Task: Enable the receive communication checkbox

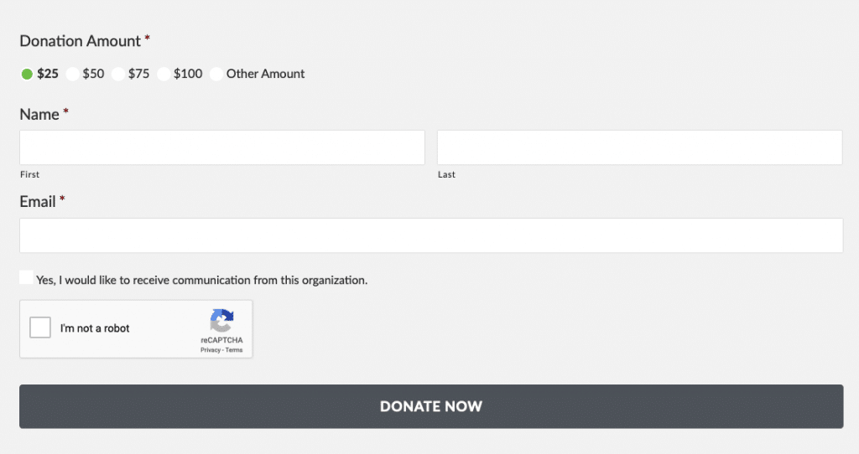Action: coord(26,277)
